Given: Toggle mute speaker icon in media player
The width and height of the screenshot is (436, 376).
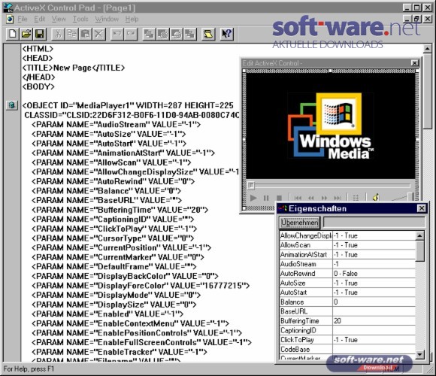Looking at the screenshot, I should [x=376, y=197].
